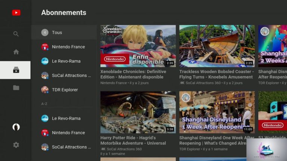Go to the Home sidebar icon
The width and height of the screenshot is (287, 161).
tap(16, 52)
